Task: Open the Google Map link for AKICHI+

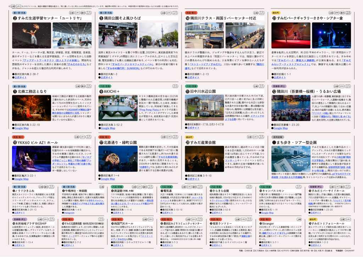Action: coord(107,128)
